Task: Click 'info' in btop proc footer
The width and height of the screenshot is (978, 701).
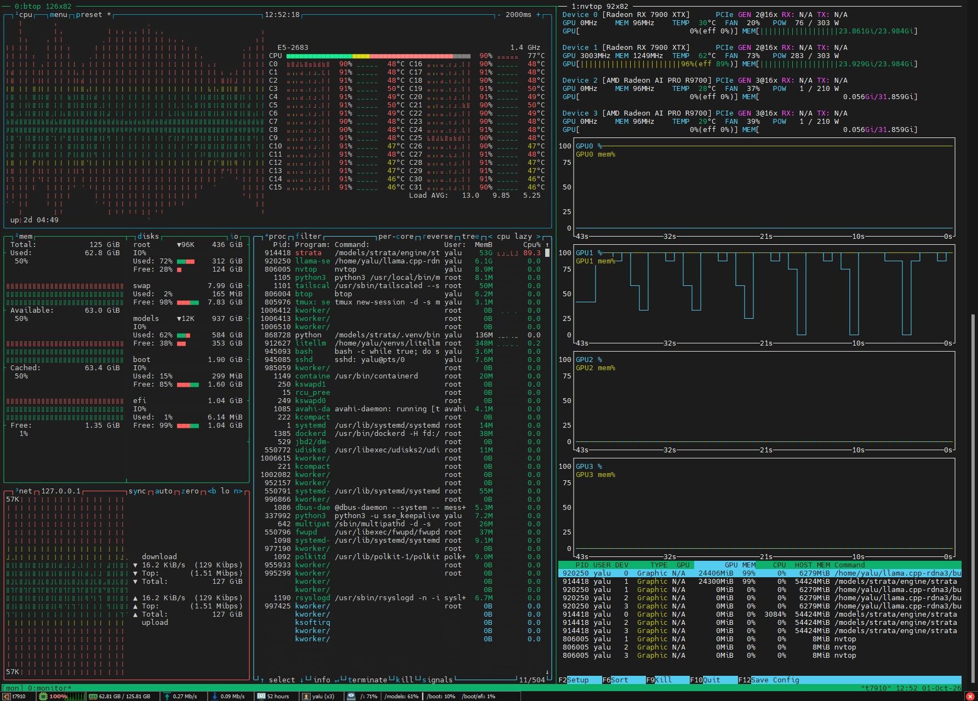Action: (321, 680)
